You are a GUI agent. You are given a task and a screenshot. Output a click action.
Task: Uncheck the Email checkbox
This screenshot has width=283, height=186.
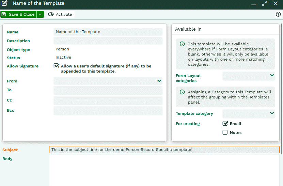click(225, 124)
